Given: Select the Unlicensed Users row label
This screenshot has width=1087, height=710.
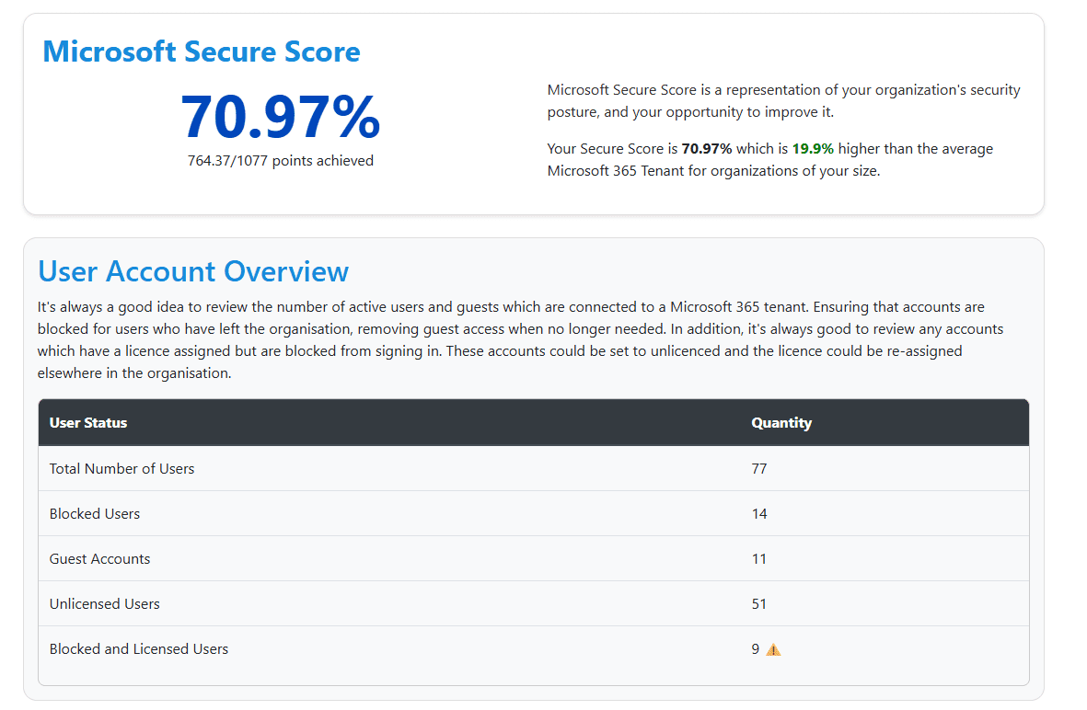Looking at the screenshot, I should (104, 604).
